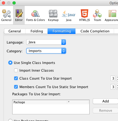Image resolution: width=118 pixels, height=121 pixels.
Task: Switch to the General editor tab
Action: pyautogui.click(x=15, y=31)
